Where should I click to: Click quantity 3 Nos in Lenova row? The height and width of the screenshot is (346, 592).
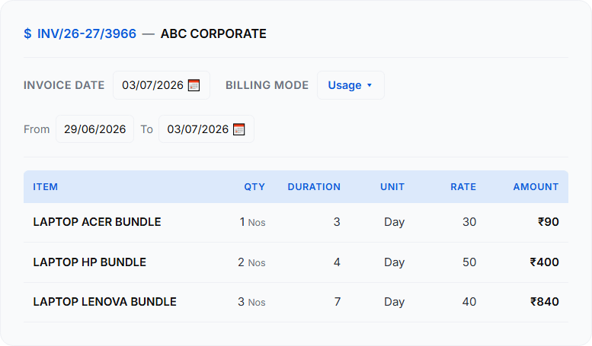251,302
